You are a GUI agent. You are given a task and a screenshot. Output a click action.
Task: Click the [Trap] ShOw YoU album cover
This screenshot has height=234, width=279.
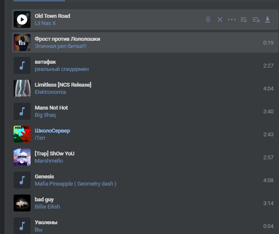(x=22, y=157)
